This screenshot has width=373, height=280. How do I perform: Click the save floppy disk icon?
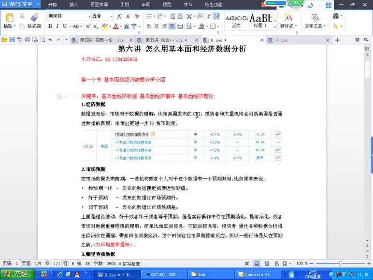click(x=12, y=40)
